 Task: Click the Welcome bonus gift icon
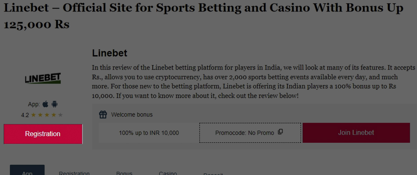pos(103,114)
